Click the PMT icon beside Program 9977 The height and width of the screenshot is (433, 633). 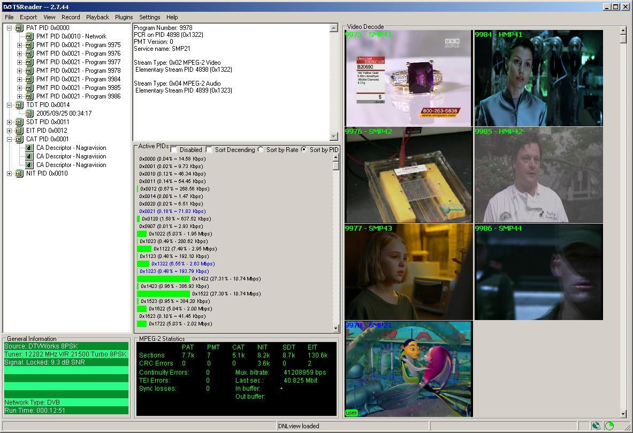click(29, 62)
